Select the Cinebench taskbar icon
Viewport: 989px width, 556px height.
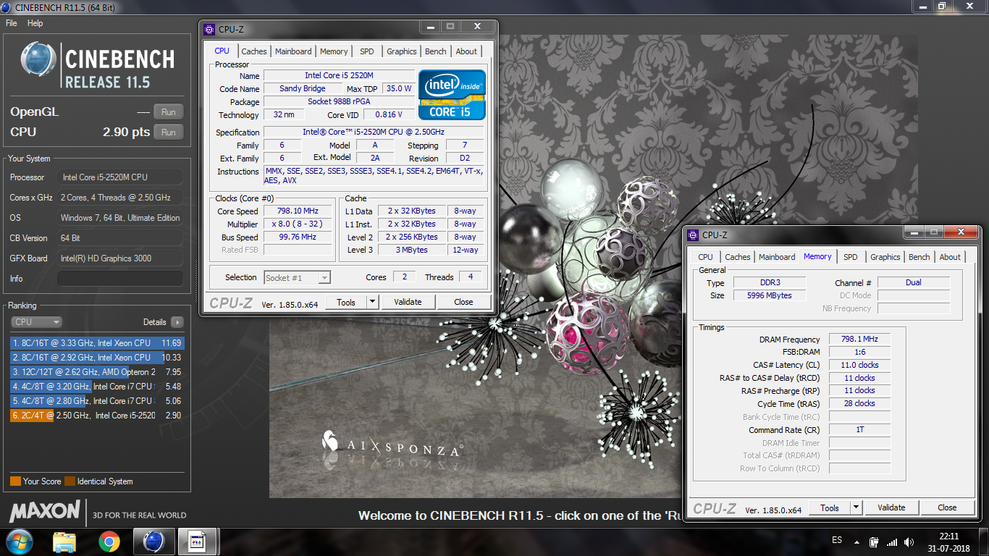(x=153, y=542)
